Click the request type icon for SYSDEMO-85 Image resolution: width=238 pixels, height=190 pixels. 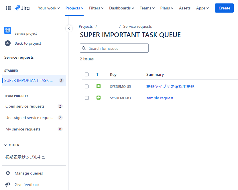click(99, 86)
